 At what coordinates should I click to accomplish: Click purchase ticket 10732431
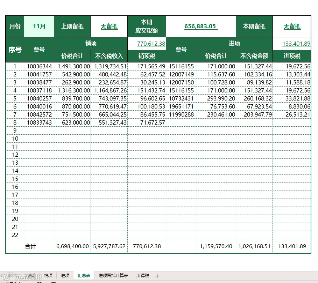[x=181, y=98]
